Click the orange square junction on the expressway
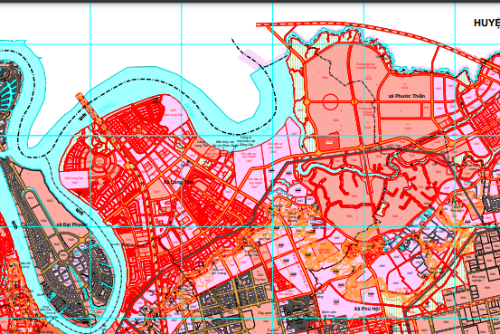Image resolution: width=500 pixels, height=334 pixels. click(128, 166)
